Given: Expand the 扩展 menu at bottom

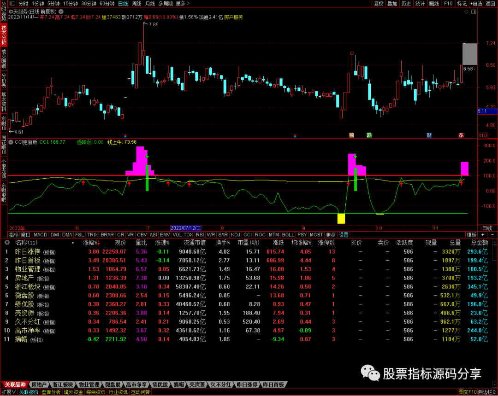Looking at the screenshot, I should tap(8, 392).
